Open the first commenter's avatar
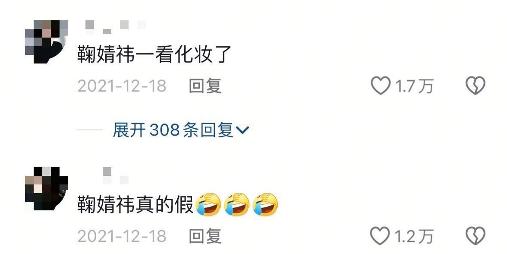The height and width of the screenshot is (254, 507). click(x=47, y=42)
